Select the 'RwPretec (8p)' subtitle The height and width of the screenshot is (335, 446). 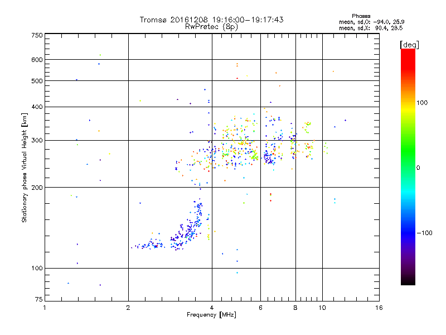point(211,27)
